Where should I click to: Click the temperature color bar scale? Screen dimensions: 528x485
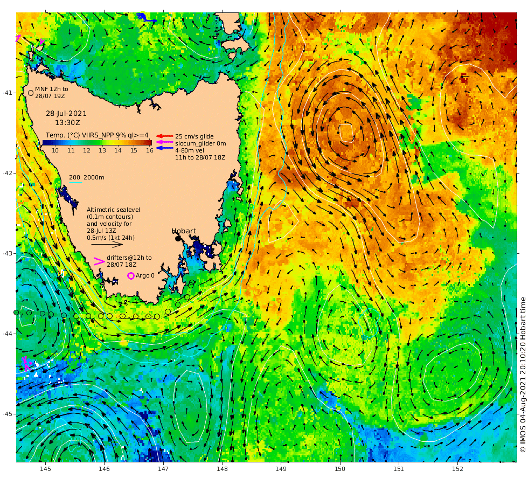click(x=97, y=143)
